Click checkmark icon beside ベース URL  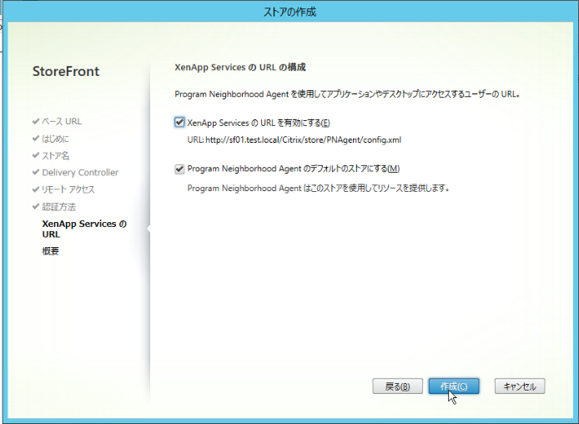(36, 121)
